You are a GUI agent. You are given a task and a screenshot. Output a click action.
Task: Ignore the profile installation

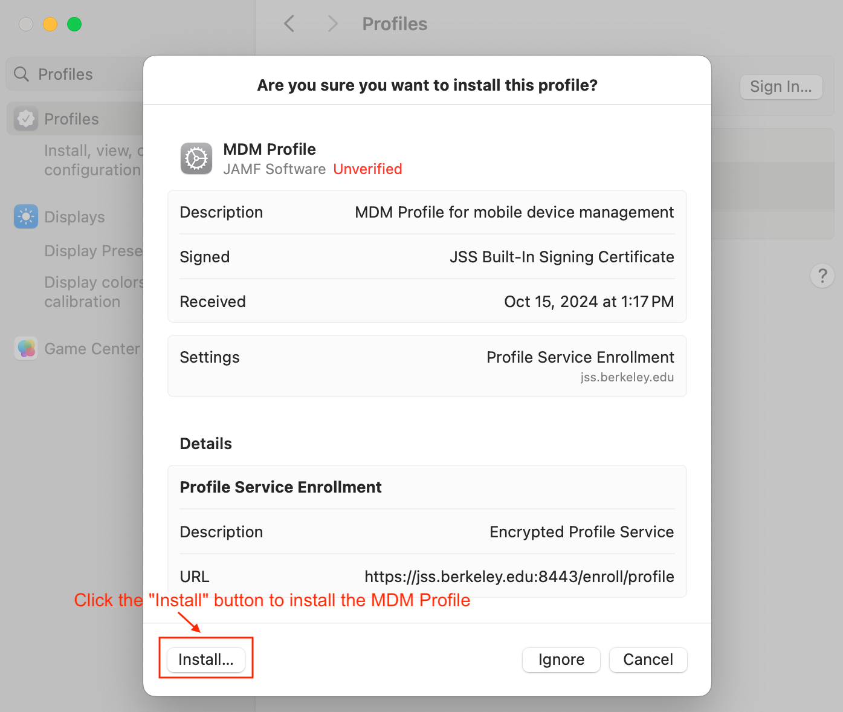click(561, 659)
